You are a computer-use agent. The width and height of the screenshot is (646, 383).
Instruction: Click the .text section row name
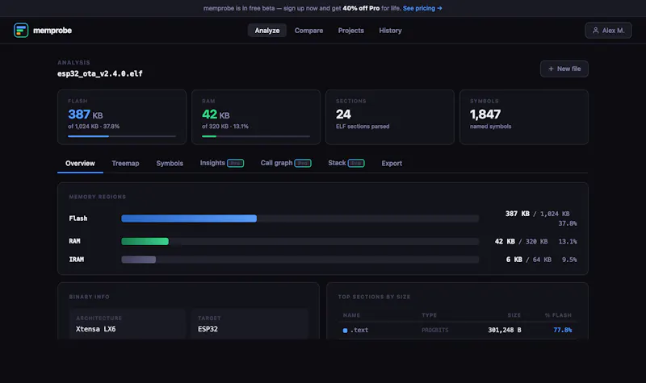[x=359, y=330]
